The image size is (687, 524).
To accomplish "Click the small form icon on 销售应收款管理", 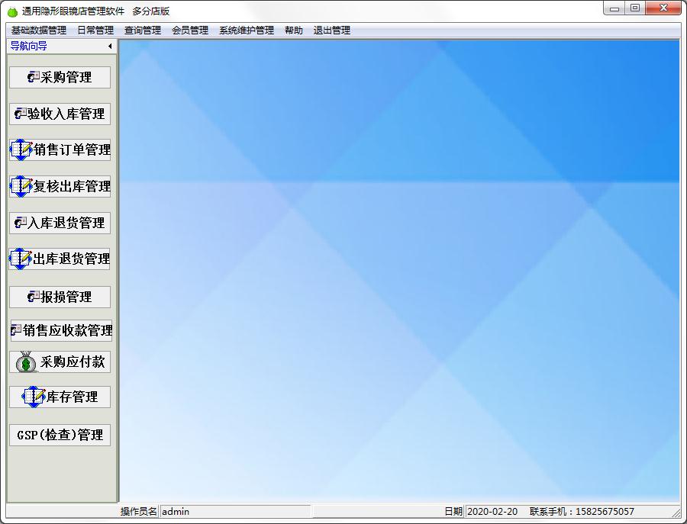I will 16,330.
